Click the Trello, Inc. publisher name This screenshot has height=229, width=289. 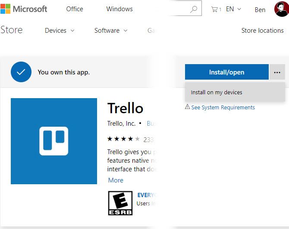click(x=121, y=124)
